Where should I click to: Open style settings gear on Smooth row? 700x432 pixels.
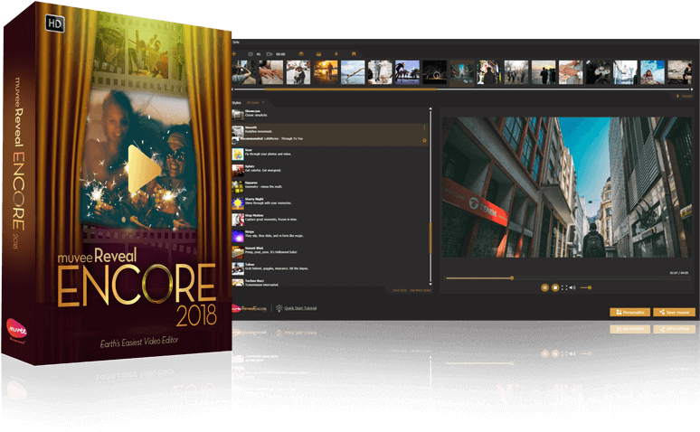(x=424, y=141)
